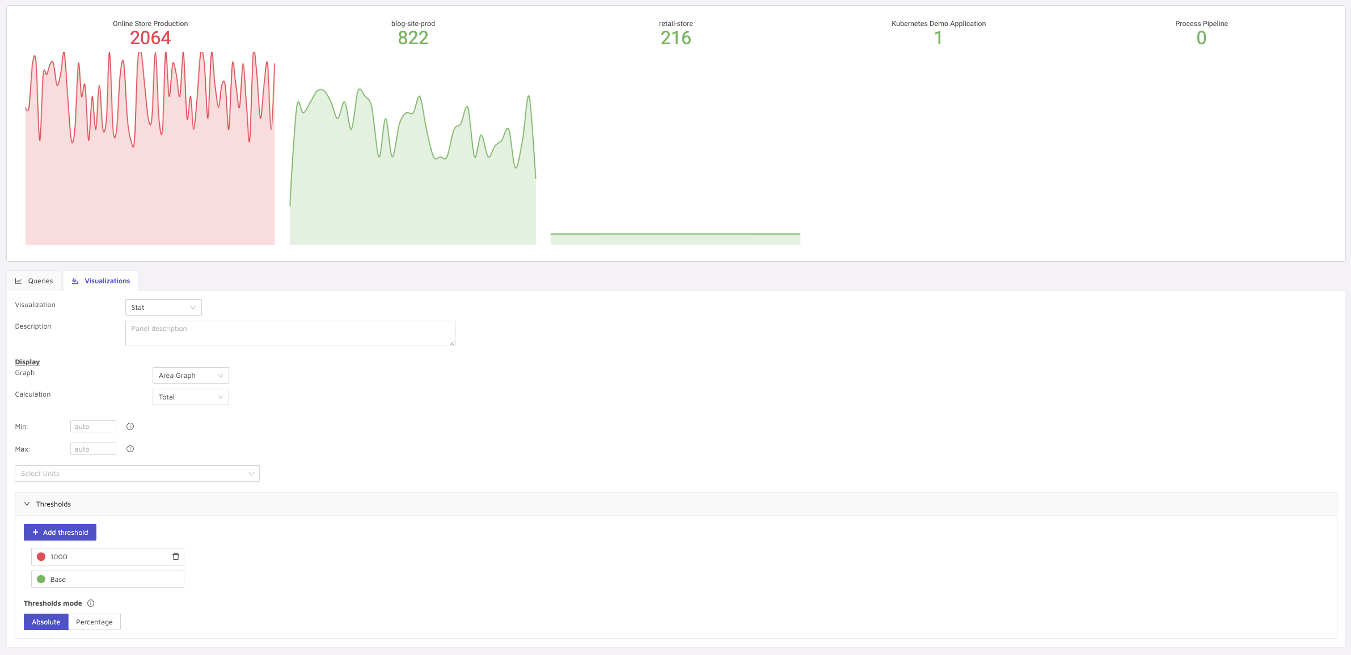Viewport: 1351px width, 655px height.
Task: Click the Max field info icon
Action: 130,449
